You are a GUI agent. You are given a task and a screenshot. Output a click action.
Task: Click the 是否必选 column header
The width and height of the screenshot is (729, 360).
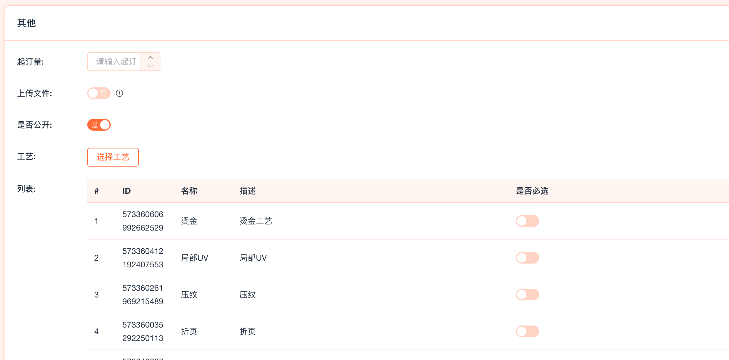(532, 191)
